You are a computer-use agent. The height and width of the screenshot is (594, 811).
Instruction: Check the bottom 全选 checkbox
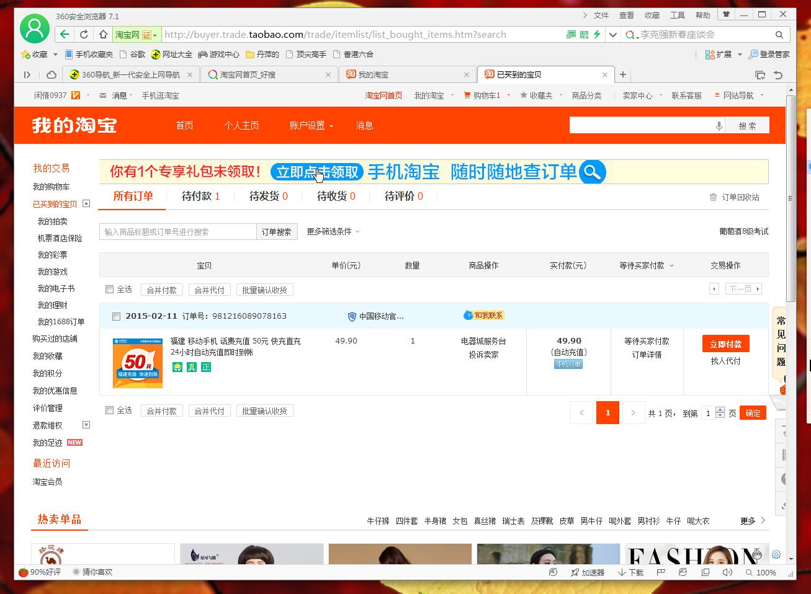click(109, 410)
